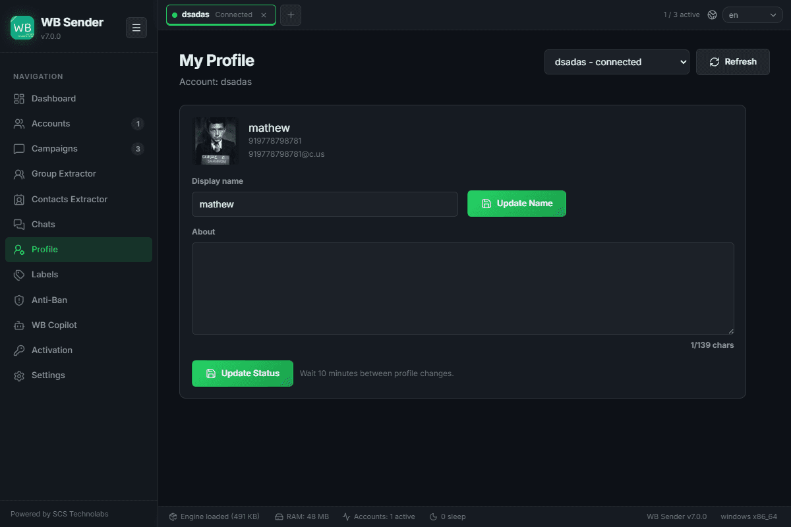
Task: Click 'Powered by SCS Technolabs' text
Action: click(x=59, y=514)
